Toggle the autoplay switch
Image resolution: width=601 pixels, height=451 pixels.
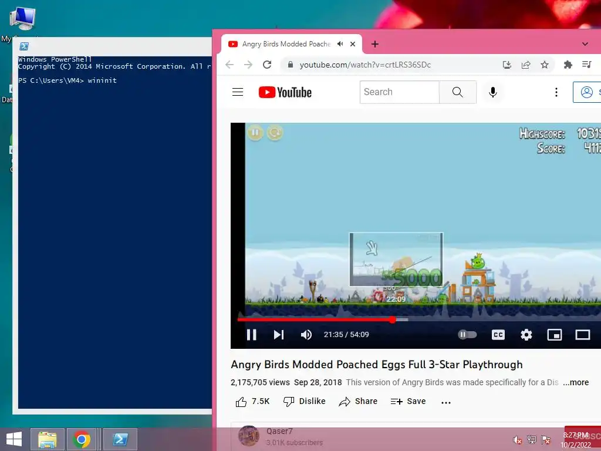(467, 335)
